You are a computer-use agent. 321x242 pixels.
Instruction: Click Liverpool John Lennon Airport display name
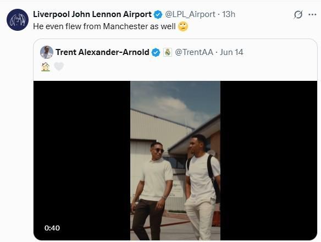click(x=92, y=14)
